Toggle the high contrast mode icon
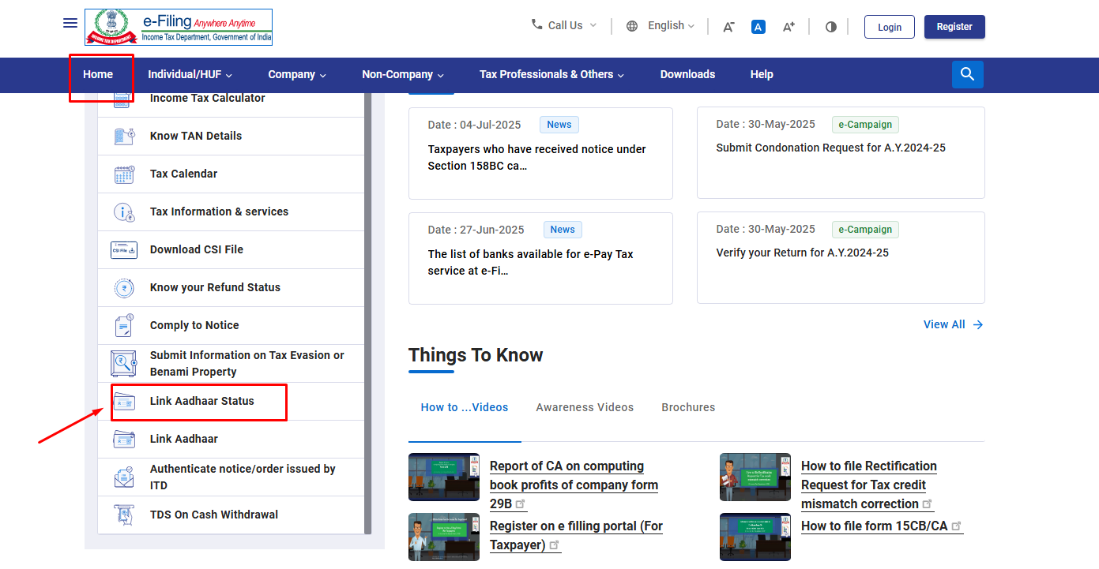 coord(830,27)
